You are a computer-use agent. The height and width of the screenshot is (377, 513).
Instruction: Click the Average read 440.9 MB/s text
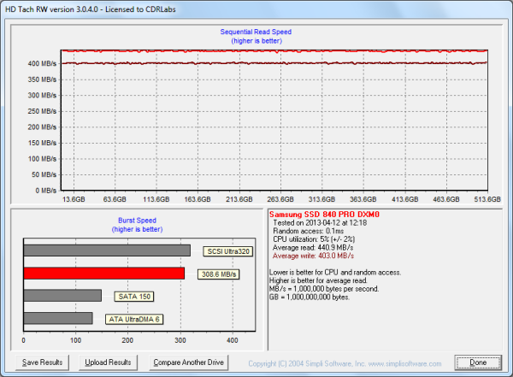tap(311, 247)
